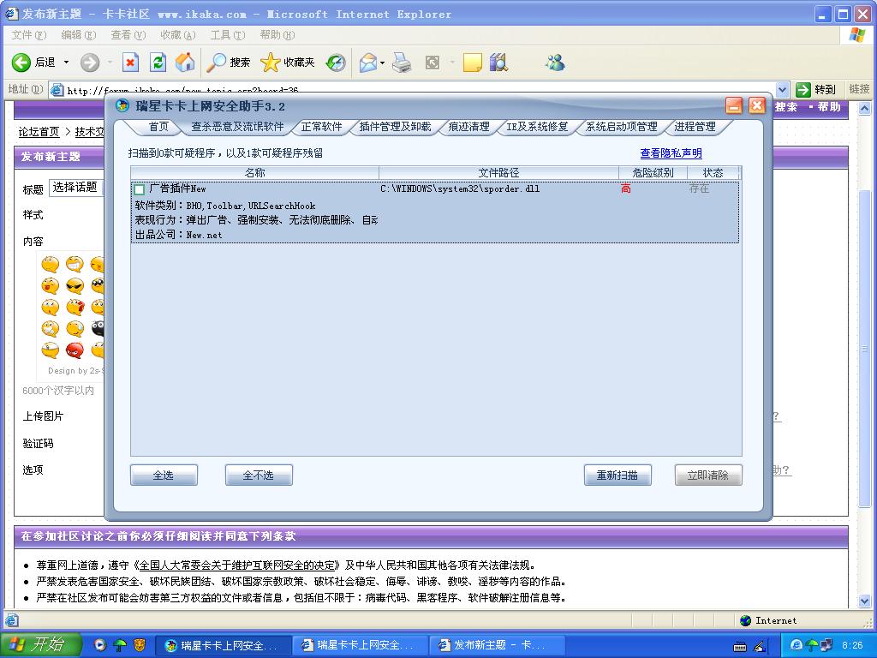Switch to 系统启动项管理 tab
Image resolution: width=877 pixels, height=658 pixels.
(x=622, y=127)
